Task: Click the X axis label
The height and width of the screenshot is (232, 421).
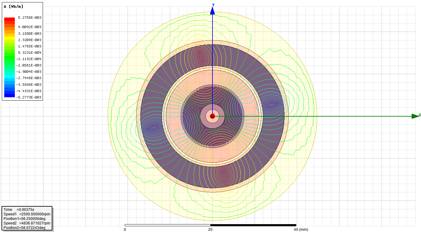Action: (x=419, y=115)
